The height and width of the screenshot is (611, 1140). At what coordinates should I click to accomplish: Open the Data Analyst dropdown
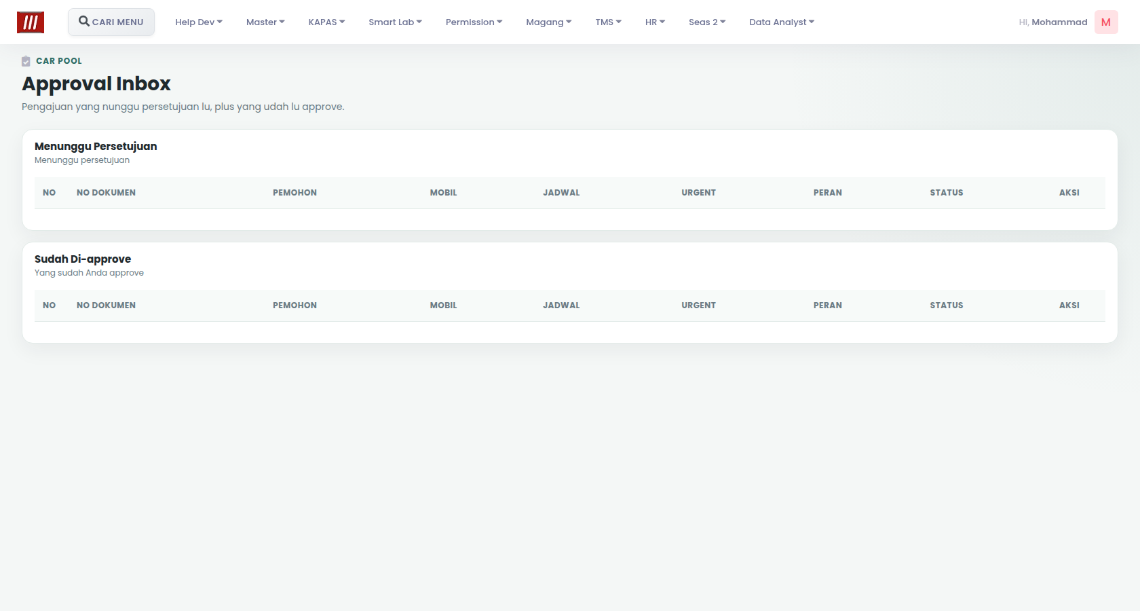782,22
